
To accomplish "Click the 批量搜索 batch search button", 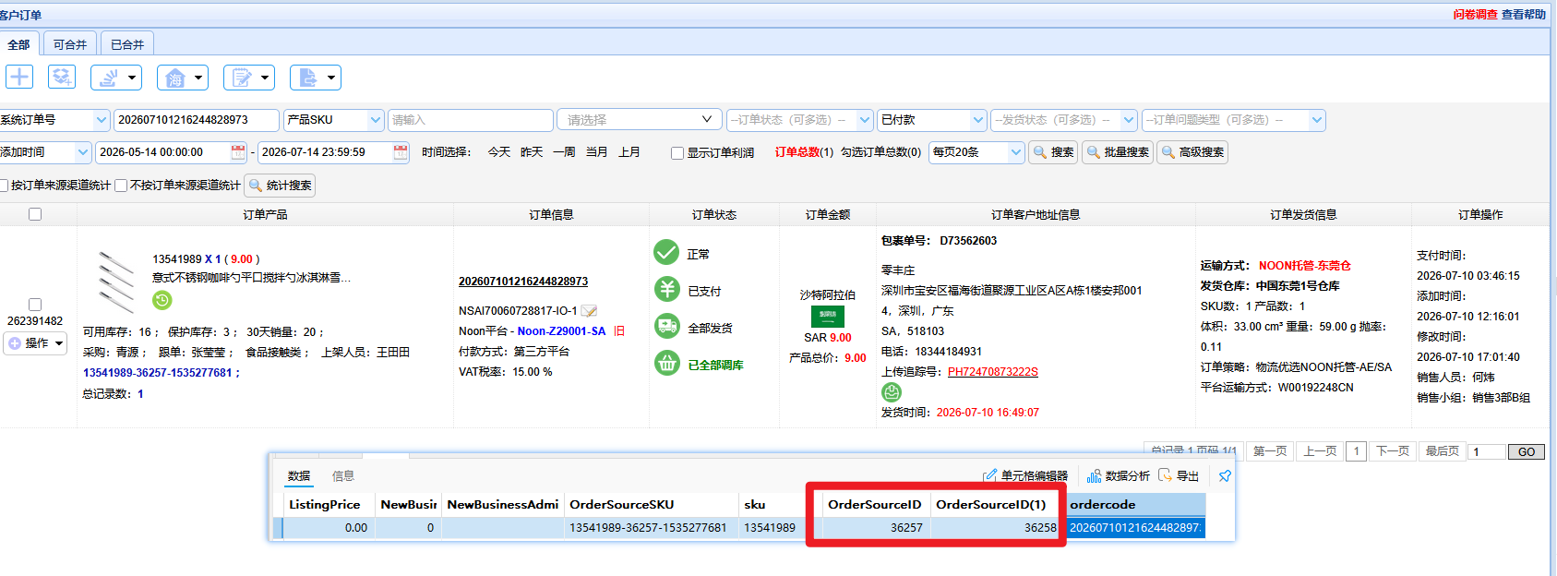I will point(1117,152).
